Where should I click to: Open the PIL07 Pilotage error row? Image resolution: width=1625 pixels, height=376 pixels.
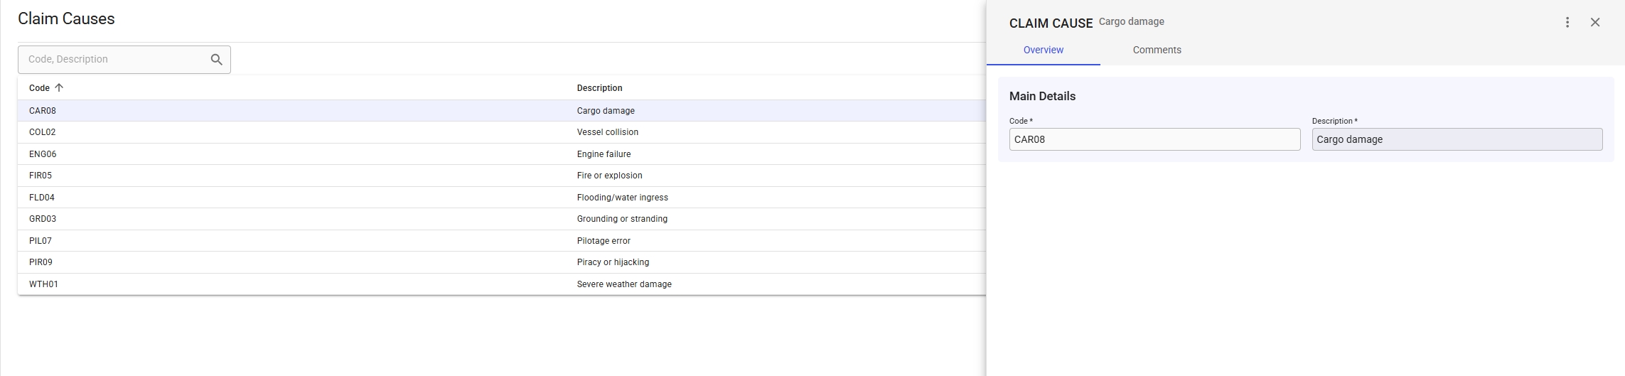pos(498,241)
